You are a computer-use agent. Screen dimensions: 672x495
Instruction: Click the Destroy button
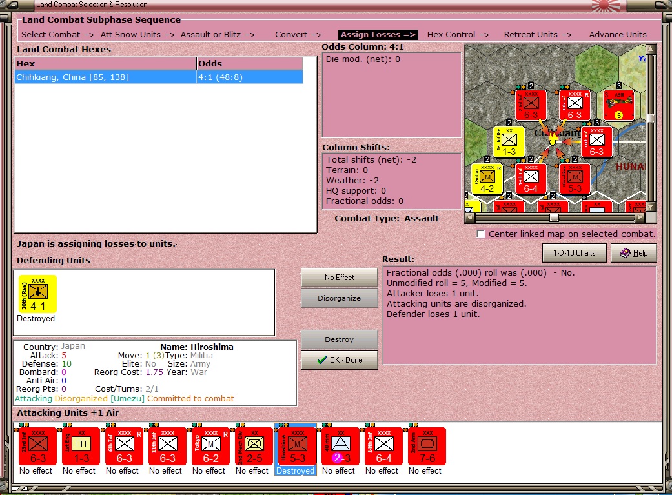(340, 339)
